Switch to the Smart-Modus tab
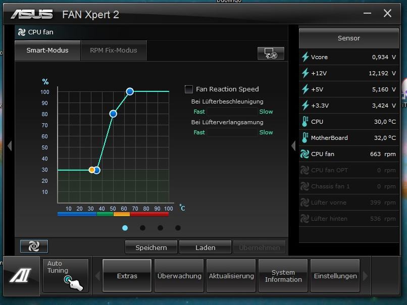The image size is (407, 305). (x=47, y=50)
